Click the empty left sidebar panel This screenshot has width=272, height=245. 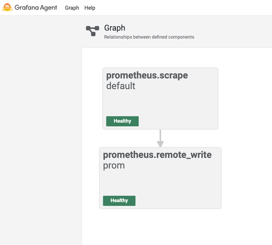[40, 133]
